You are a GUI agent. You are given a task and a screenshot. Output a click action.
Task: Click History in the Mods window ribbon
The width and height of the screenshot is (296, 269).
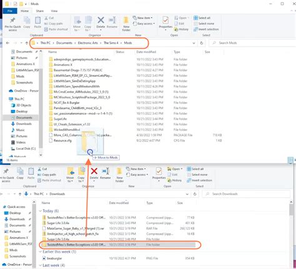coord(181,29)
